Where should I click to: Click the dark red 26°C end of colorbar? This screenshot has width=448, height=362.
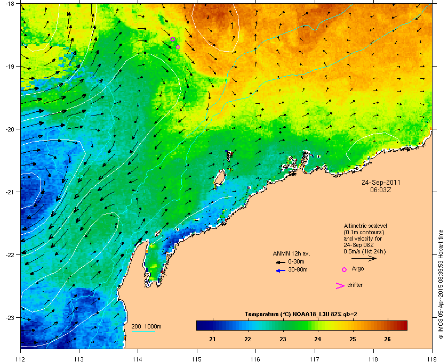(403, 325)
